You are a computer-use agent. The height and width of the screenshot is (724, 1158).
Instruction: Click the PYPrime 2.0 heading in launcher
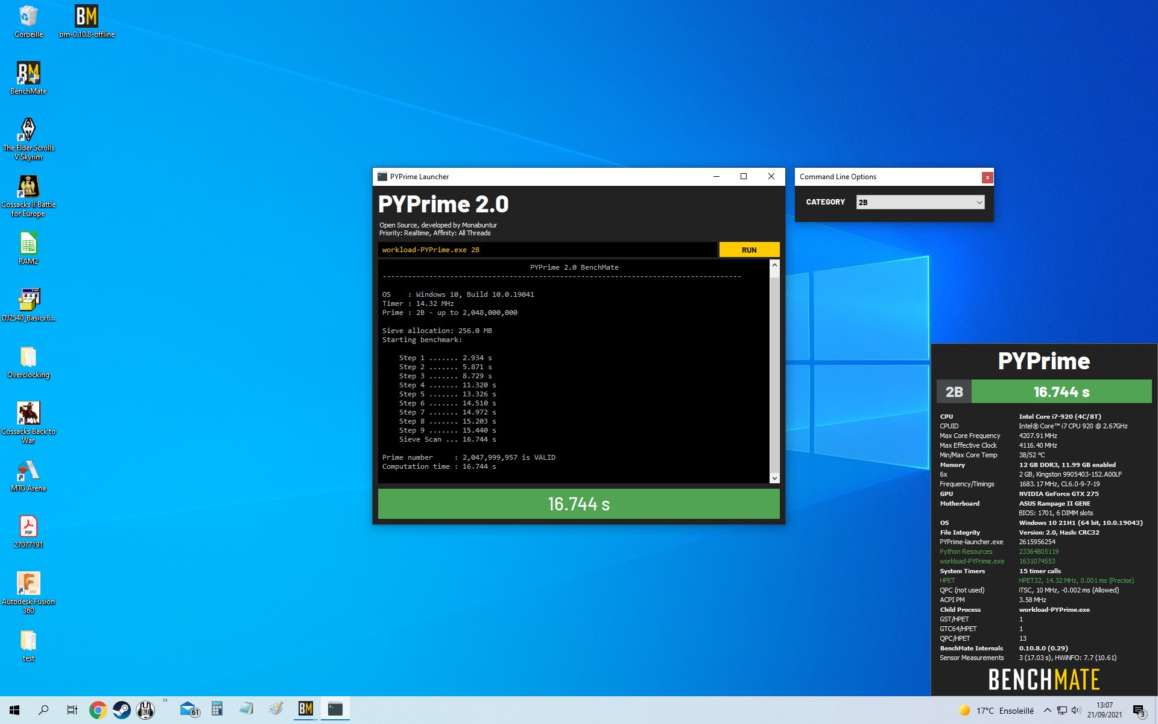click(443, 205)
